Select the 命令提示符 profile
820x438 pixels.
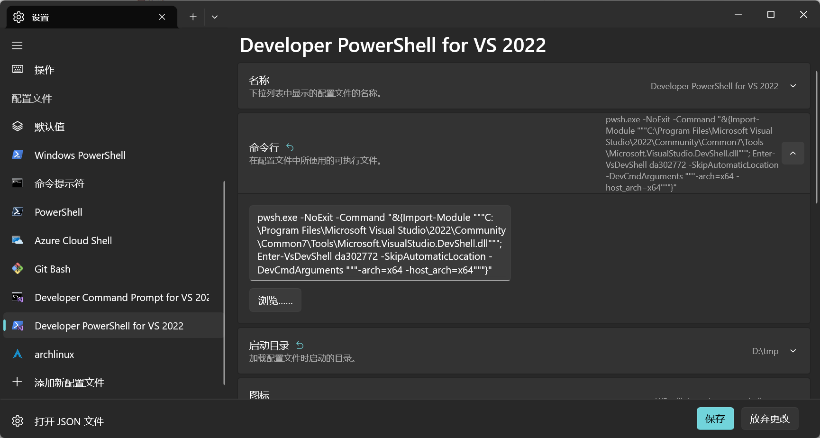click(113, 183)
